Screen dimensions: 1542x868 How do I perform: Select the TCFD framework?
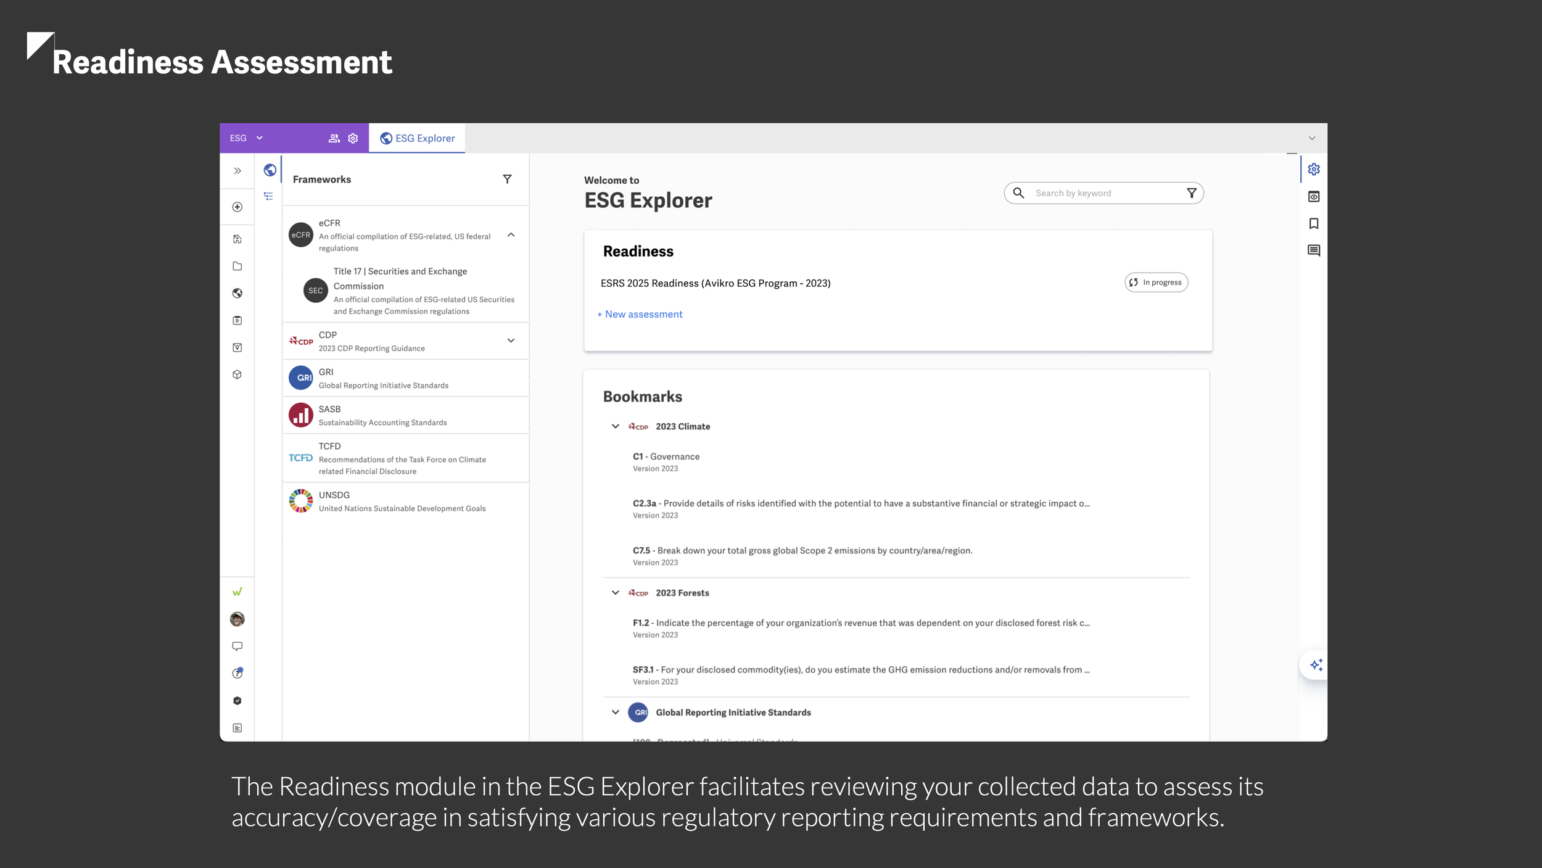405,458
